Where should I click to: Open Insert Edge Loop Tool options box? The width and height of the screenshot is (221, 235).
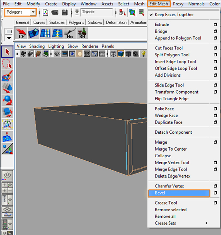point(215,62)
